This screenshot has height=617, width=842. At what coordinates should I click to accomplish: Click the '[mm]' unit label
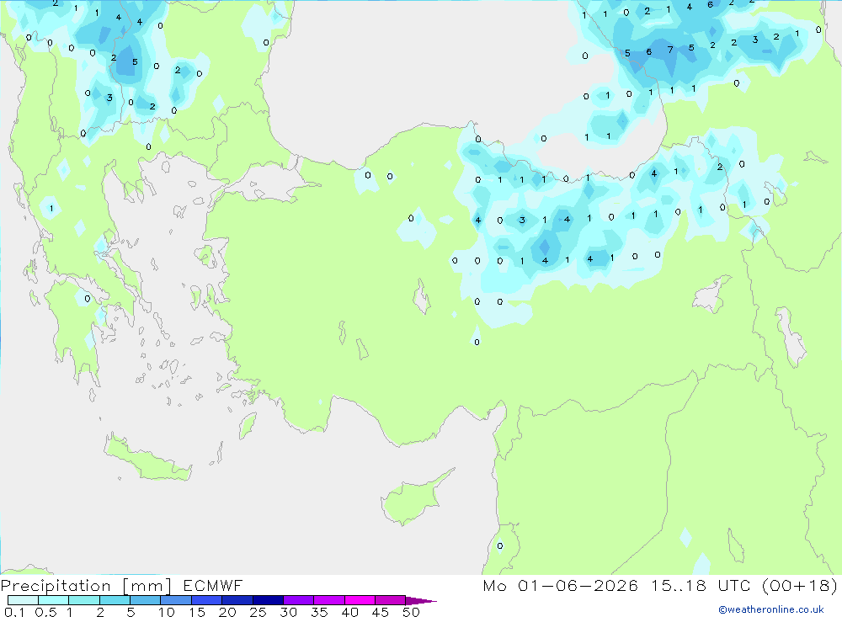[x=147, y=586]
